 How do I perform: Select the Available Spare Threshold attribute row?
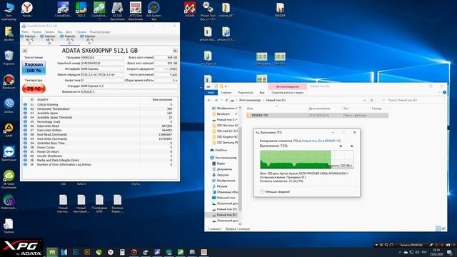click(99, 117)
